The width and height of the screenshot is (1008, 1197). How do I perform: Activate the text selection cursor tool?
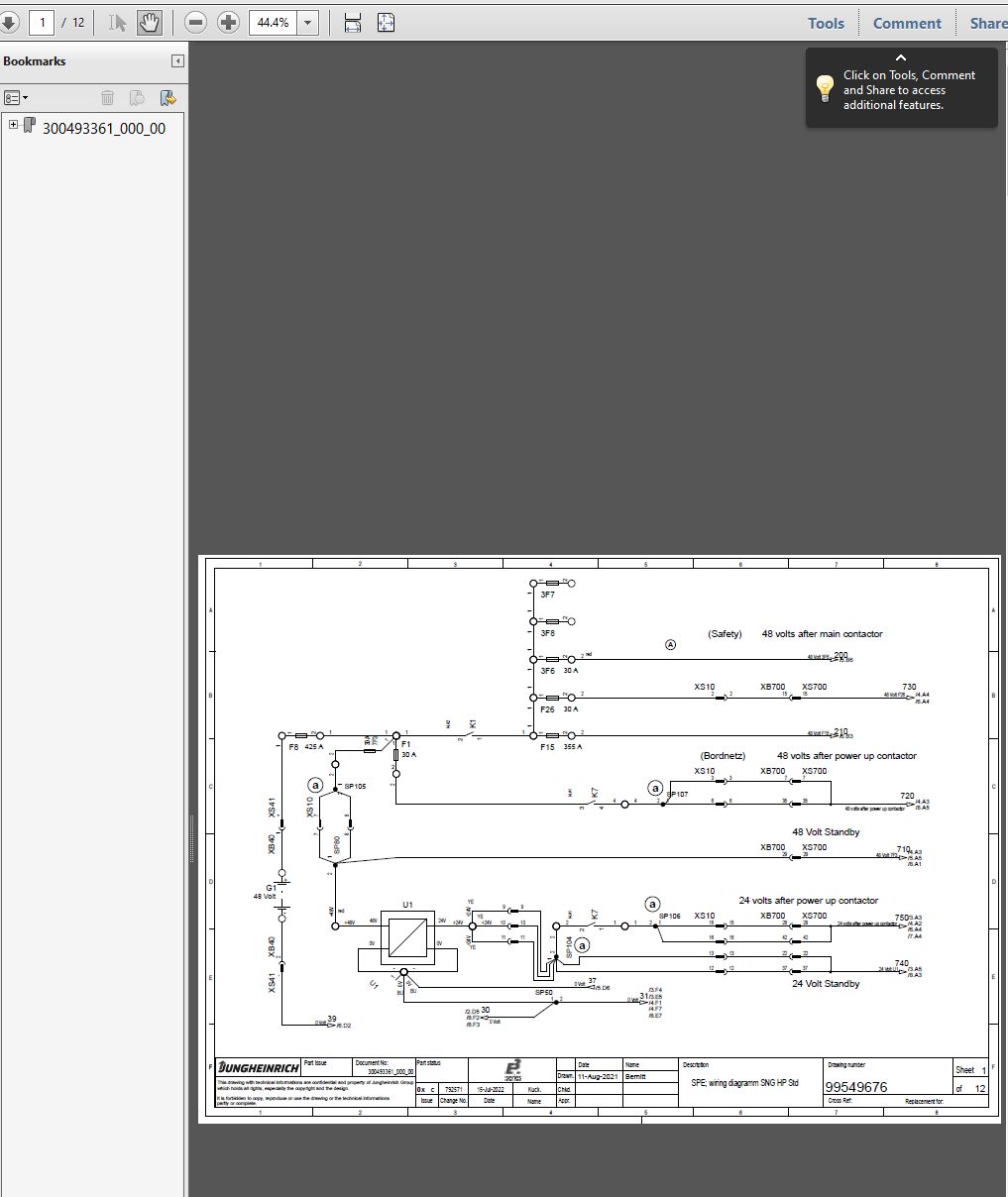pos(118,22)
